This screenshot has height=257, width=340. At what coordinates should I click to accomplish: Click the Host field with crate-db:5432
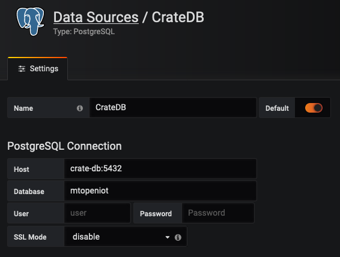pos(160,168)
